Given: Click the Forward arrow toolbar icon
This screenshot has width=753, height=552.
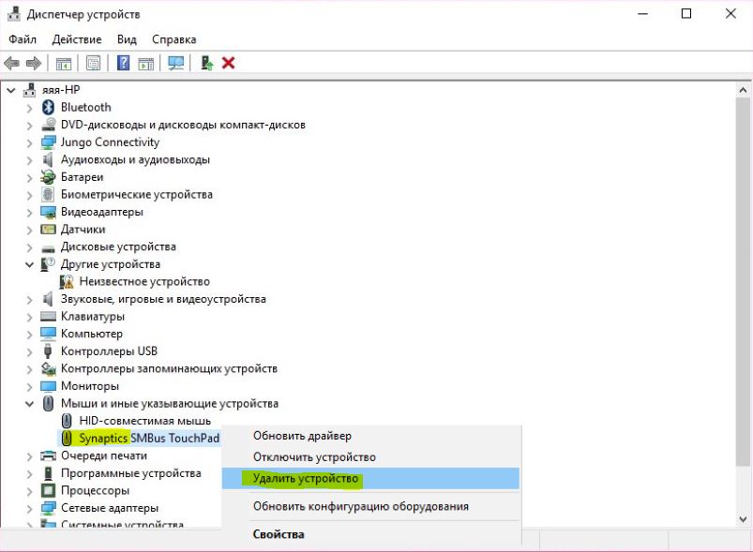Looking at the screenshot, I should point(33,63).
